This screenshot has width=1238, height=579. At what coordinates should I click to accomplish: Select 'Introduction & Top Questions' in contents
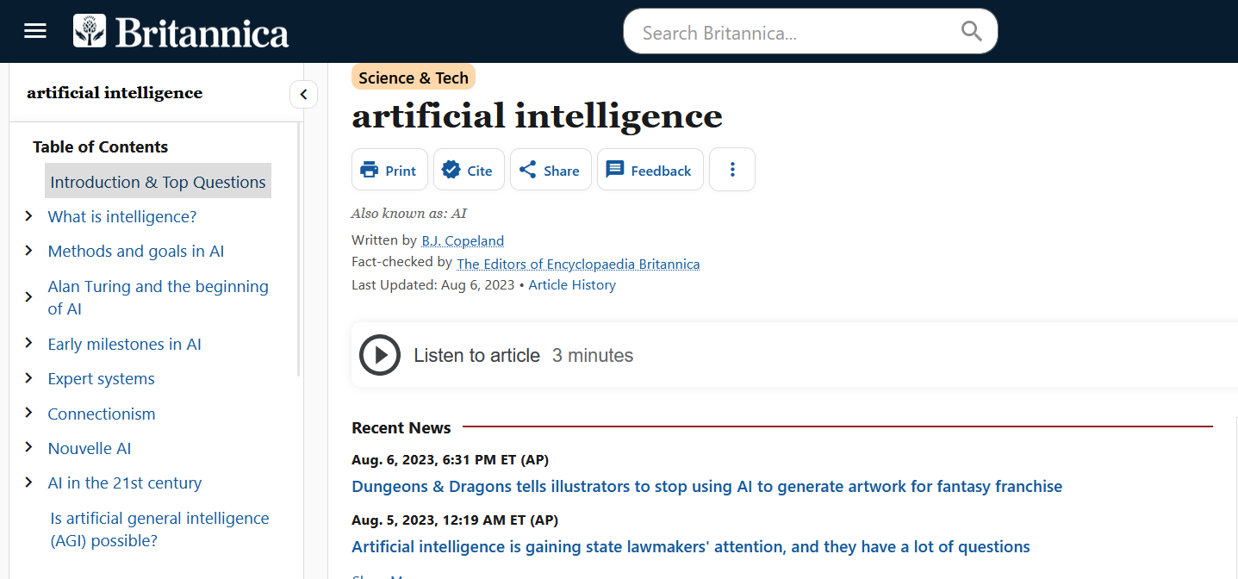point(158,182)
